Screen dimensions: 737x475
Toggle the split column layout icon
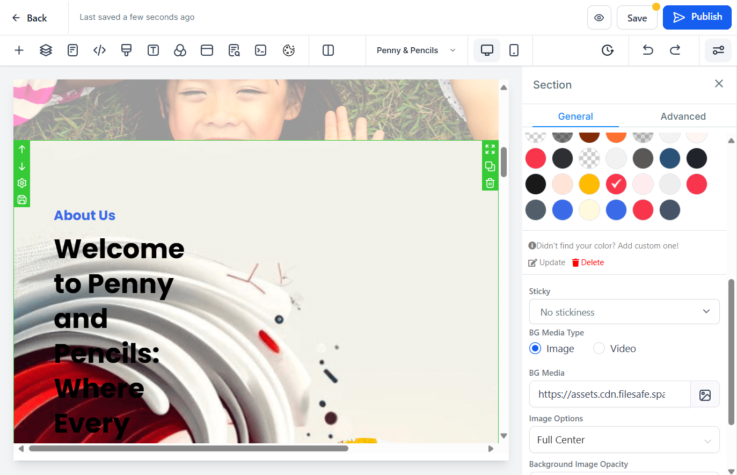tap(328, 50)
